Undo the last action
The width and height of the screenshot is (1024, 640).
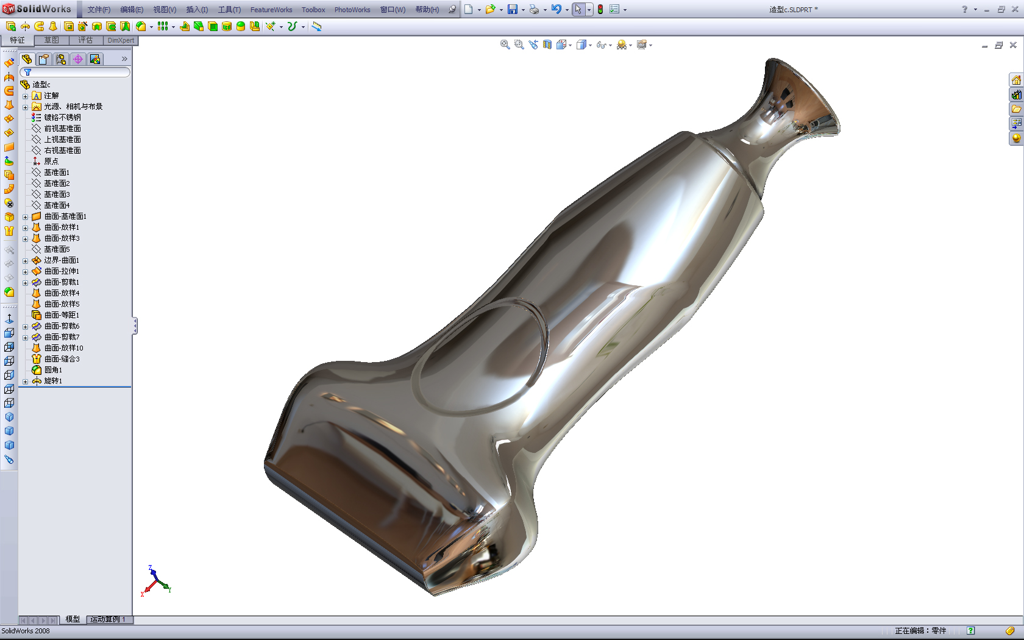556,9
